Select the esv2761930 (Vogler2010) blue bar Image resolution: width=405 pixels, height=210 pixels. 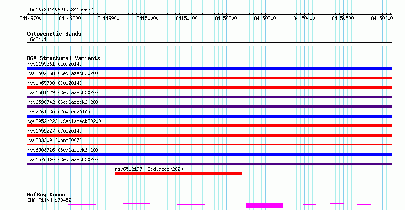point(209,116)
